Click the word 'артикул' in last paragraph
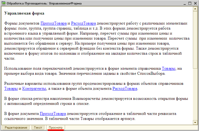The height and width of the screenshot is (131, 199). click(127, 119)
